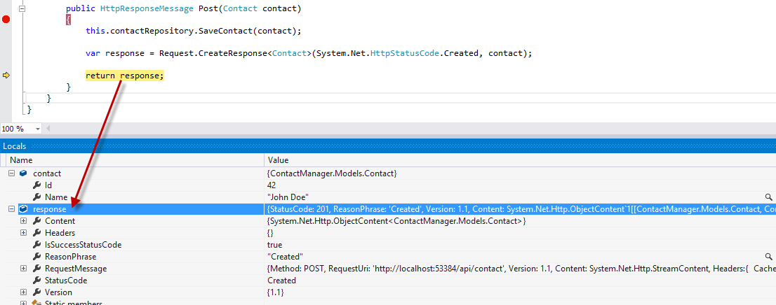
Task: Open text visualizer for "John Doe" value
Action: (x=769, y=197)
